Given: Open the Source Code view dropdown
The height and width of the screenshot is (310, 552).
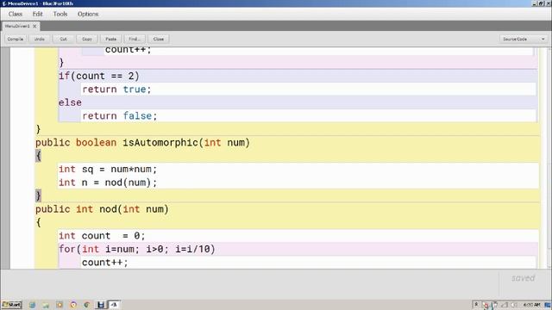Looking at the screenshot, I should pyautogui.click(x=524, y=39).
